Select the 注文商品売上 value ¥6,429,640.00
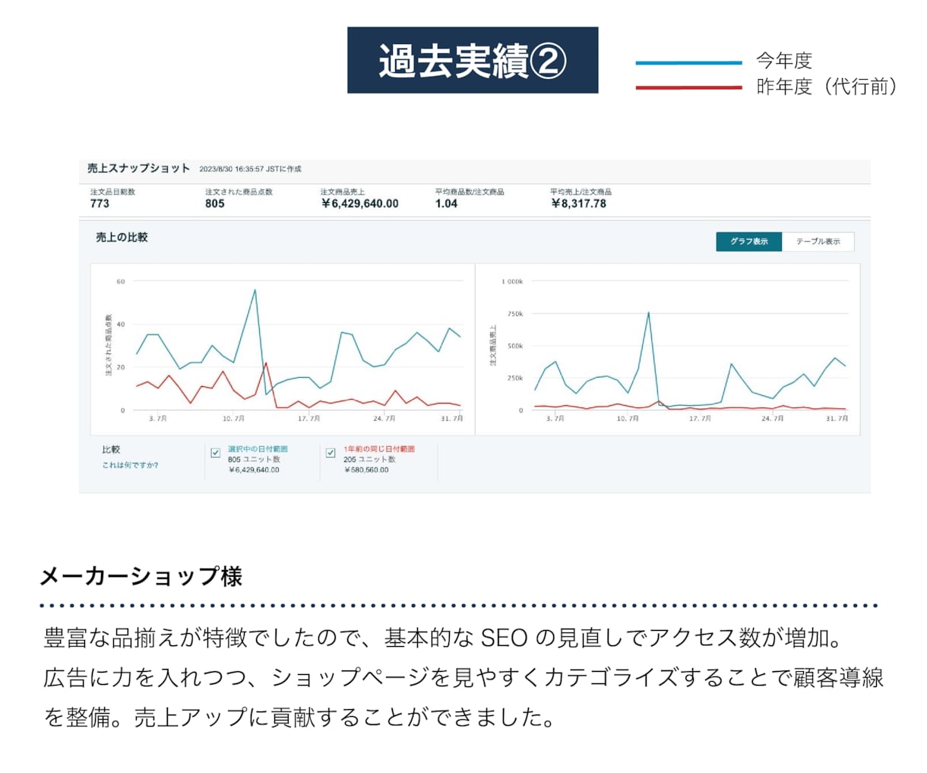Screen dimensions: 927x773 point(359,204)
